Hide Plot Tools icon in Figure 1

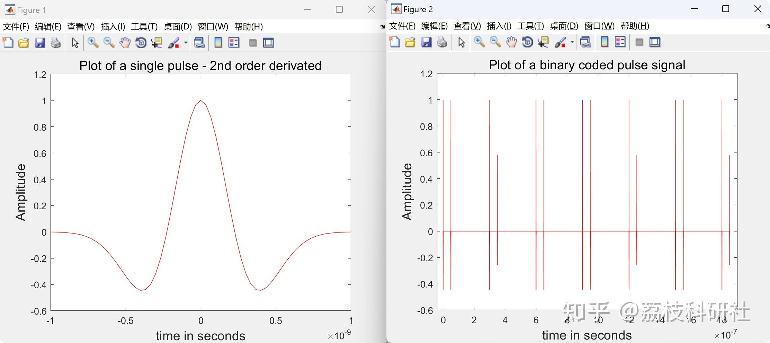coord(253,43)
